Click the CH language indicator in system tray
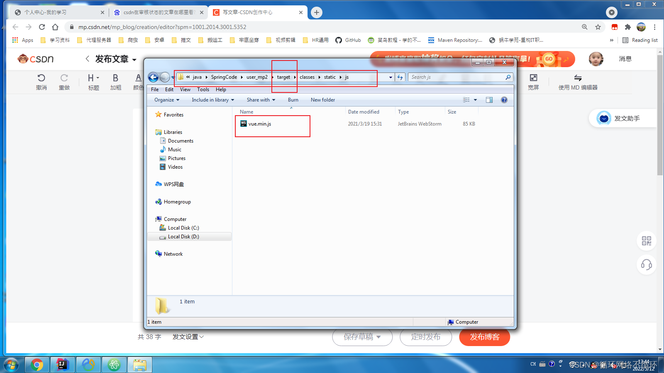The height and width of the screenshot is (373, 664). click(x=532, y=364)
